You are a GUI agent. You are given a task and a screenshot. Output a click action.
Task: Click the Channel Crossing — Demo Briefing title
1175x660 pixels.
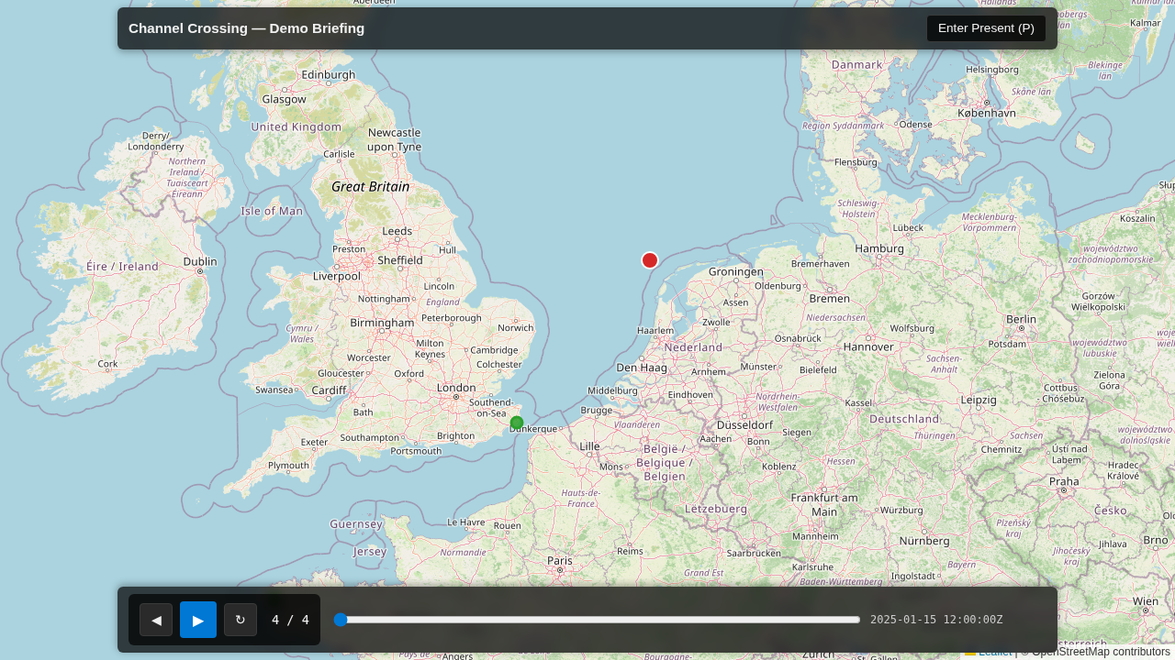click(x=246, y=28)
